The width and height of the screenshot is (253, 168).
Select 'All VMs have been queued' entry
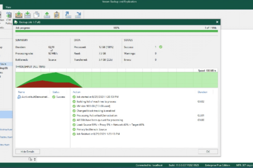tap(100, 120)
